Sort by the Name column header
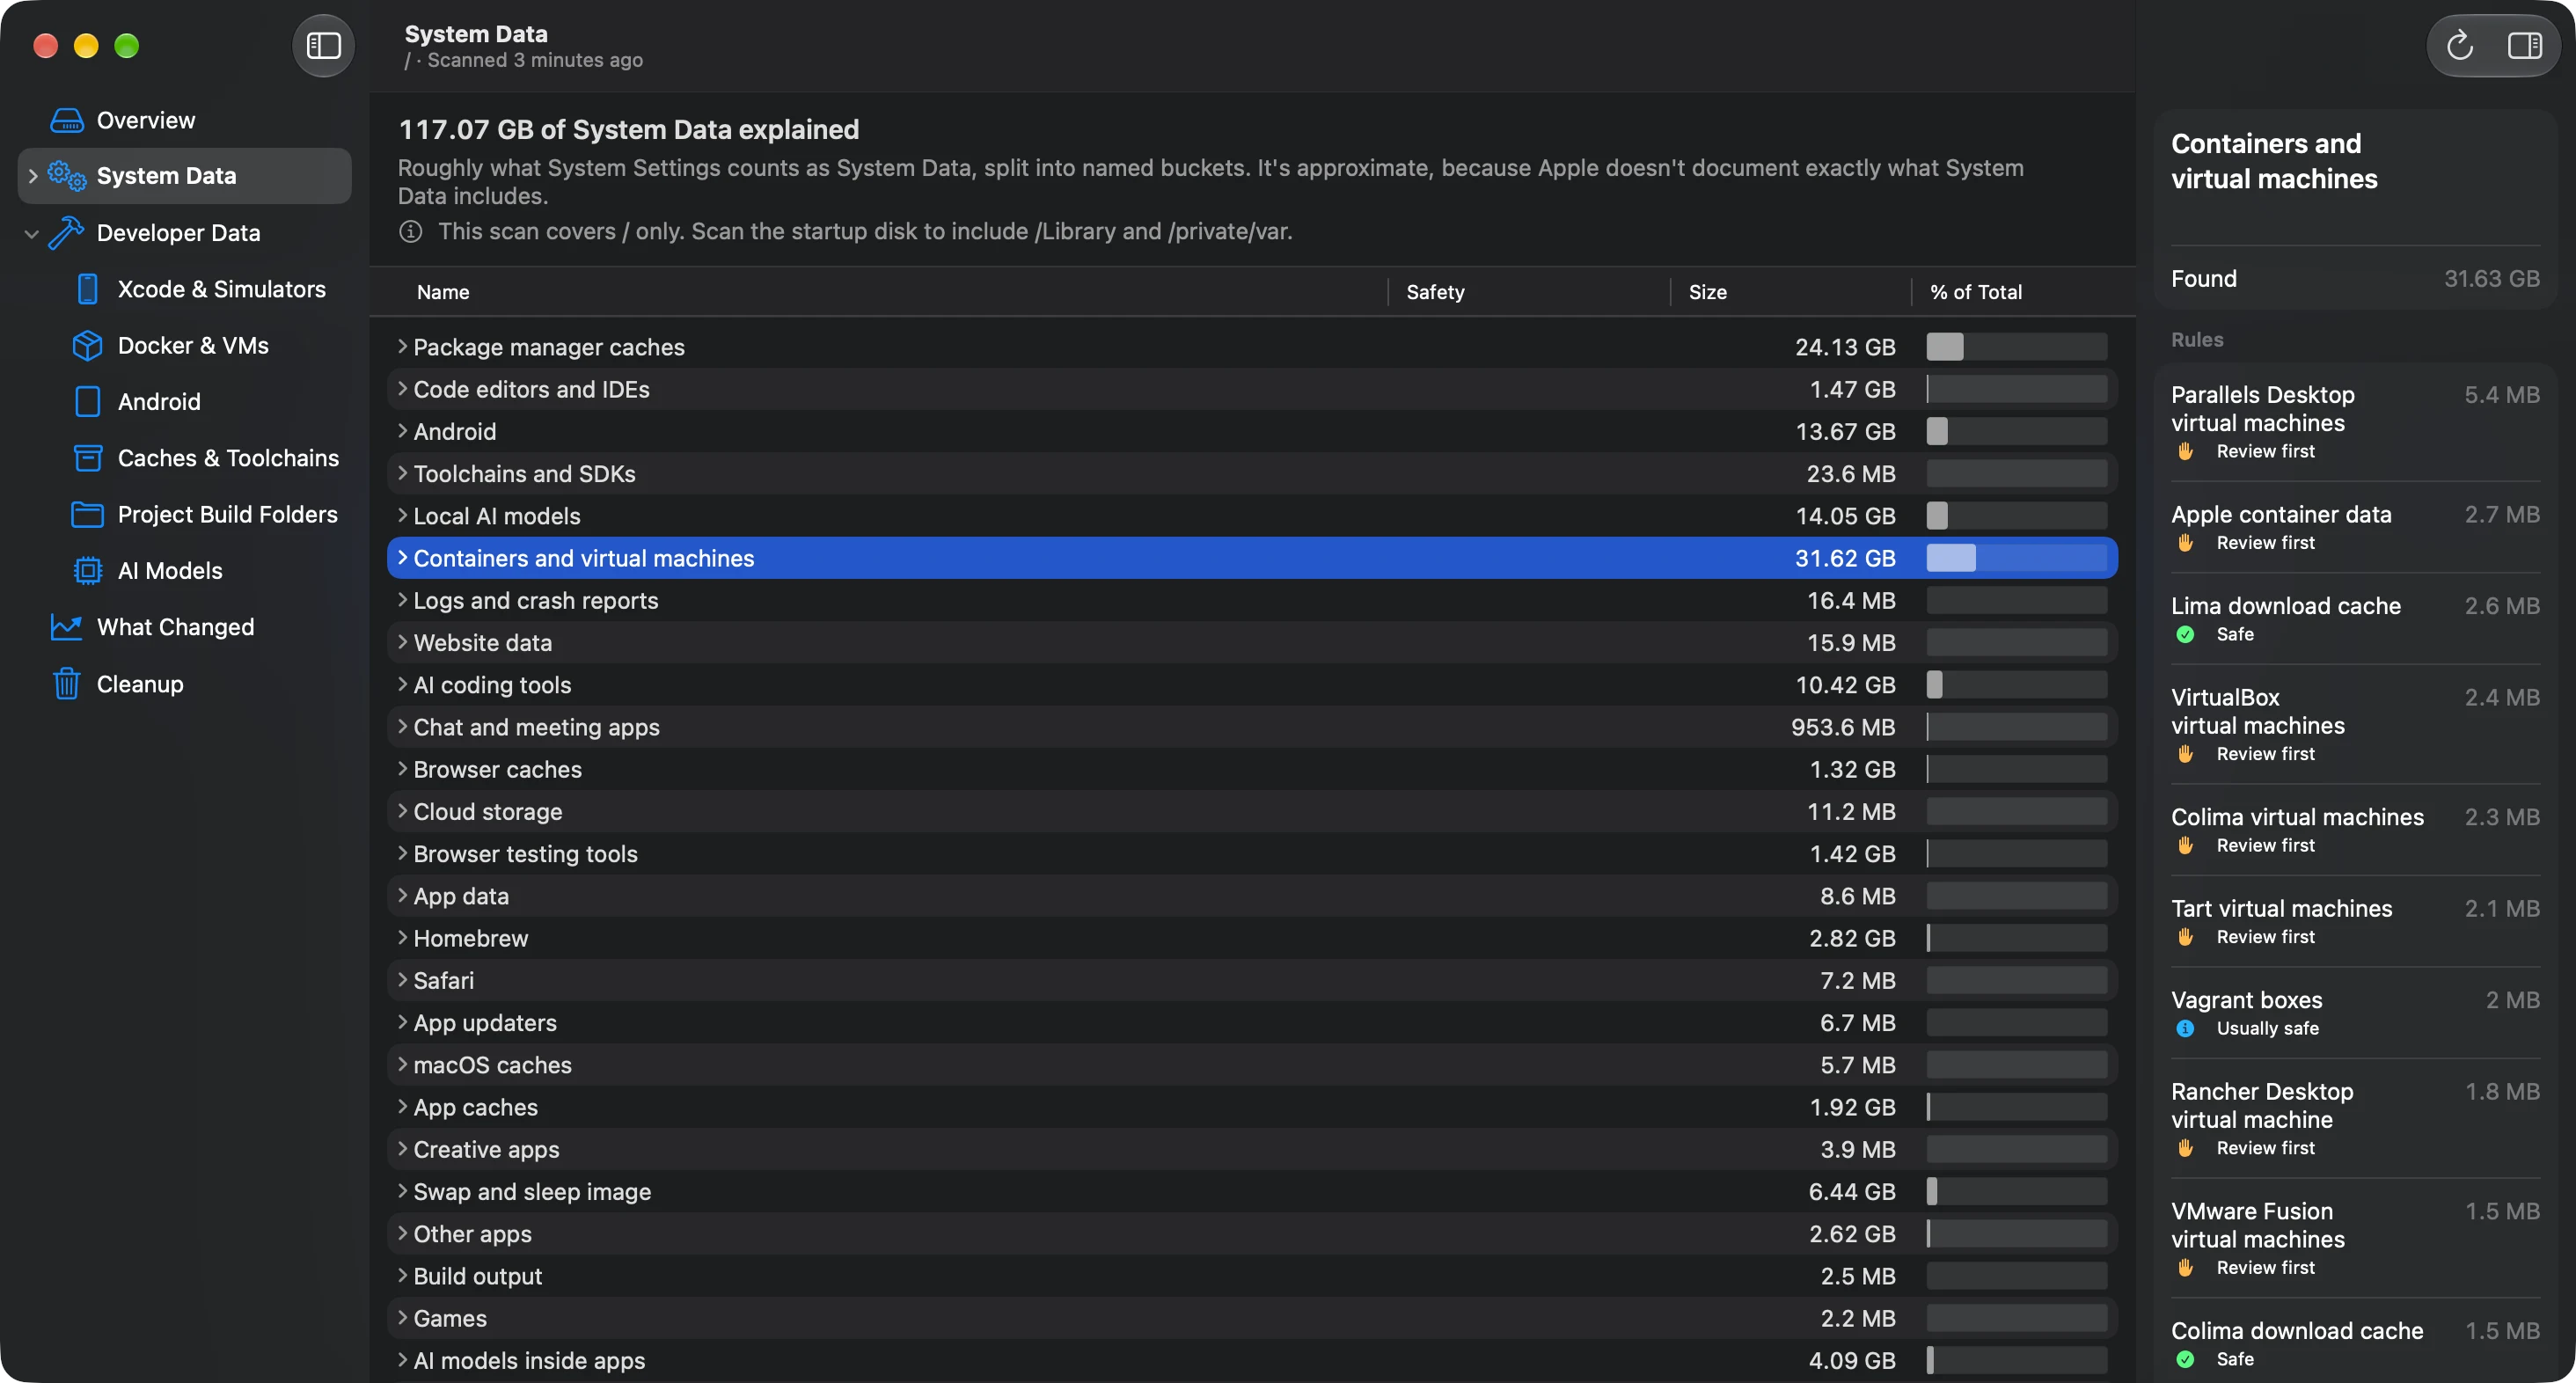The image size is (2576, 1383). pos(443,292)
